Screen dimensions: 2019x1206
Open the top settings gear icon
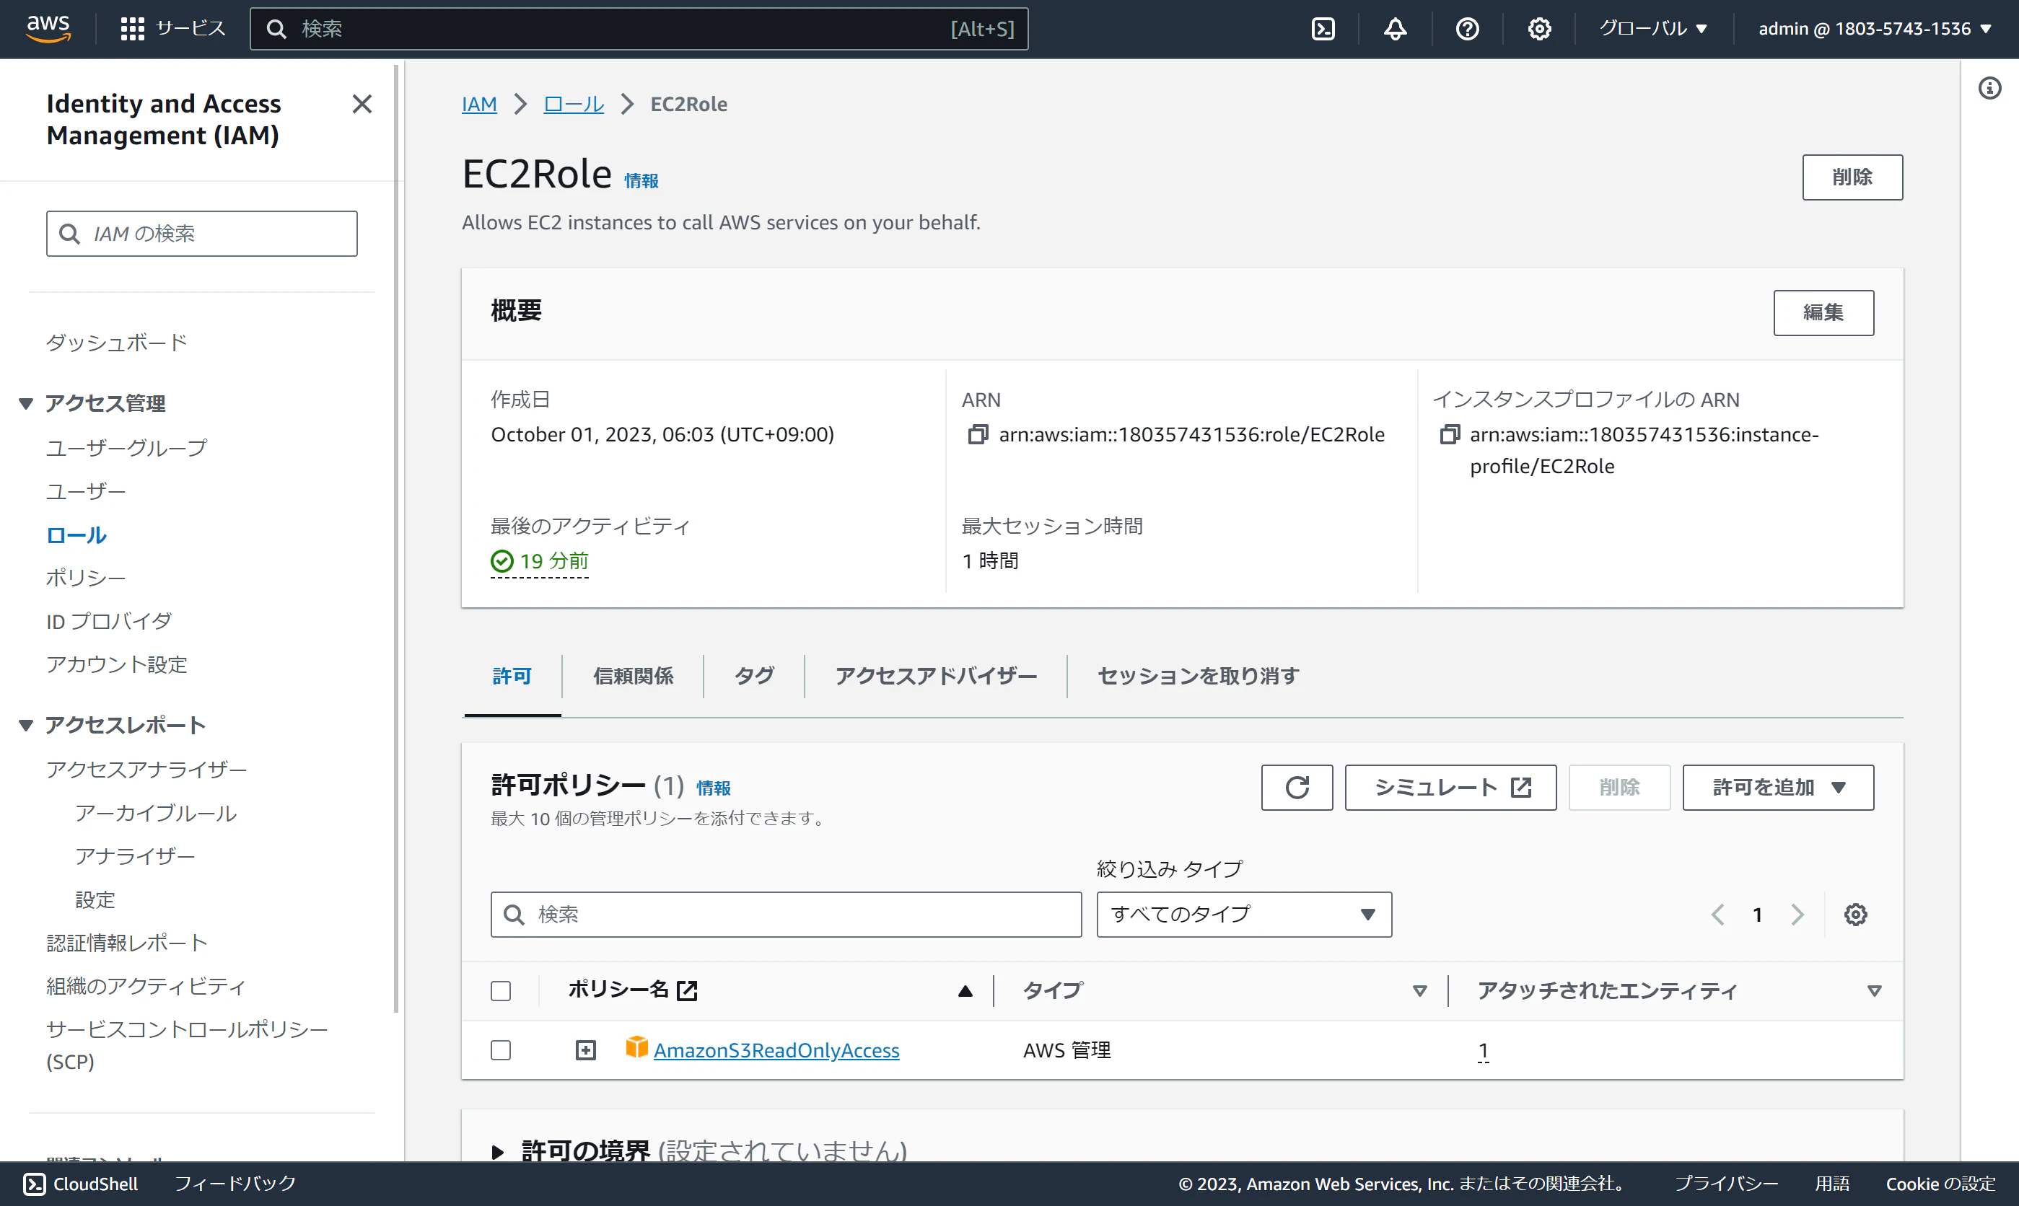1538,28
